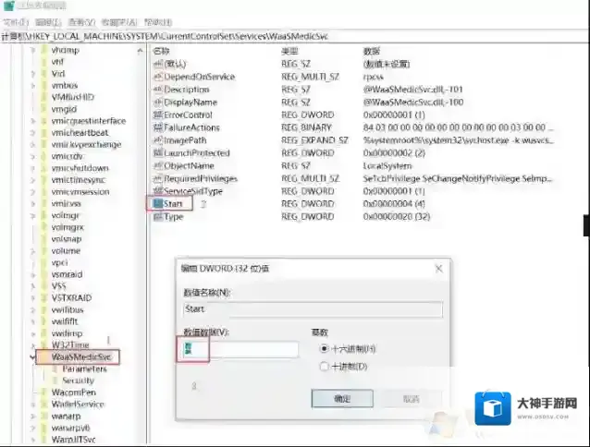Expand the vmicguestinterface tree node
Screen dimensions: 590x447
click(x=32, y=121)
